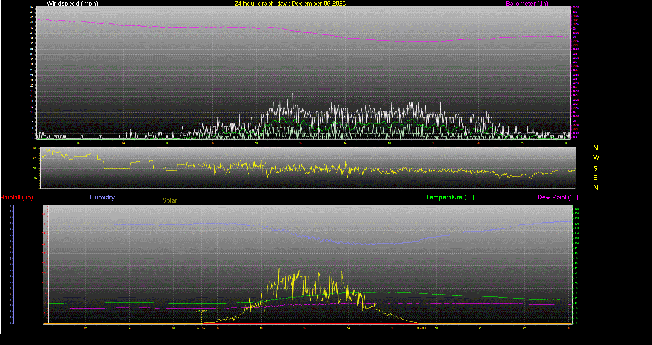Image resolution: width=652 pixels, height=345 pixels.
Task: Select the Sun Rise label on bottom time axis
Action: click(x=201, y=328)
